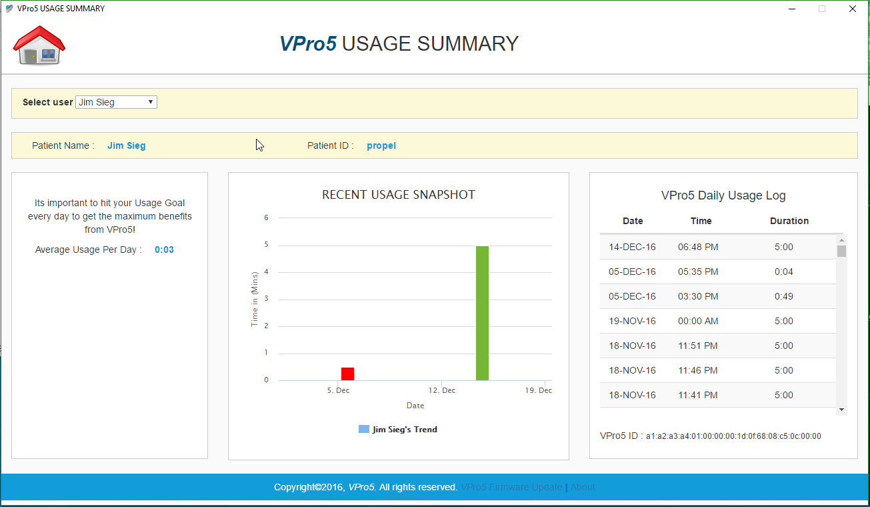This screenshot has height=507, width=870.
Task: Select the 05:35 PM time cell
Action: pos(698,272)
